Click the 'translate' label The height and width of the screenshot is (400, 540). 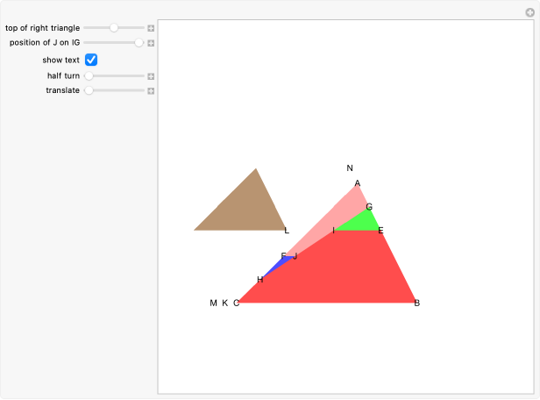(x=63, y=90)
